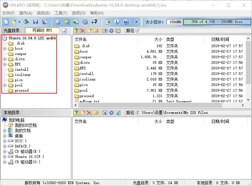252x186 pixels.
Task: Click the local path field showing My ISO Files
Action: click(194, 113)
